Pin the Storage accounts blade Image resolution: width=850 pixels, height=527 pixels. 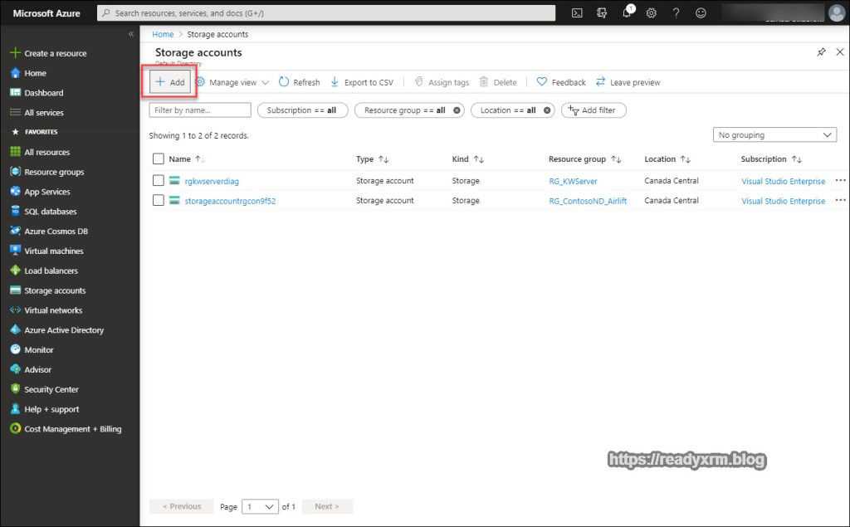tap(821, 52)
